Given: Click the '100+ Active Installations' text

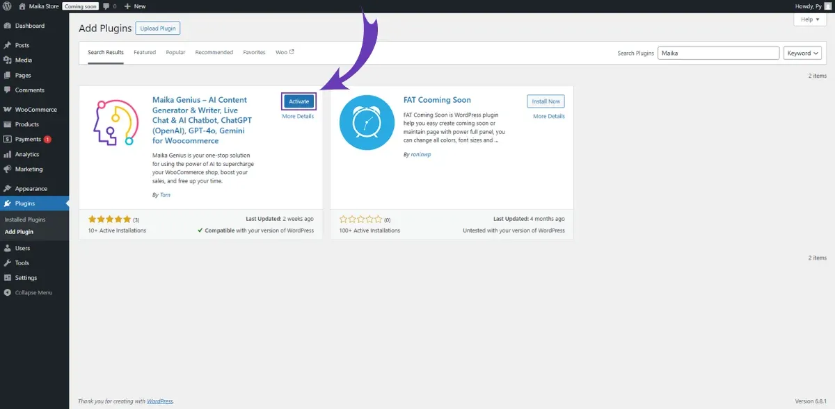Looking at the screenshot, I should point(370,231).
